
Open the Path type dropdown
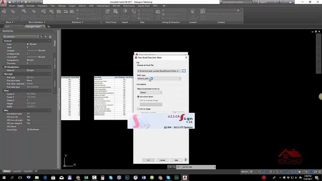[159, 78]
